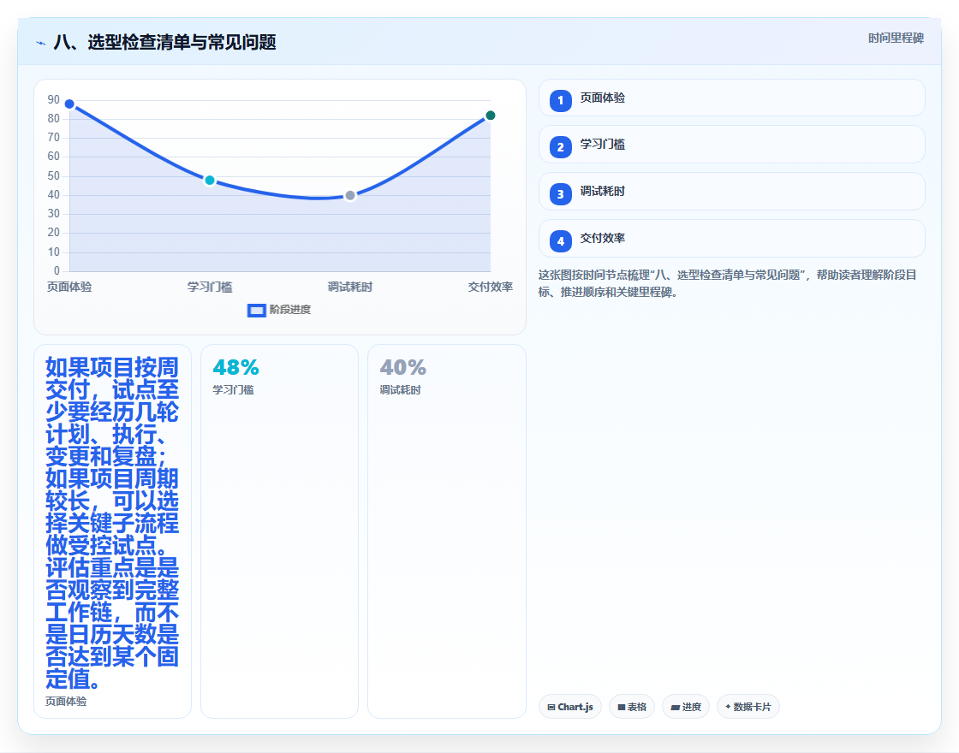The height and width of the screenshot is (753, 959).
Task: Open the 学习门槛 list item
Action: pos(731,145)
